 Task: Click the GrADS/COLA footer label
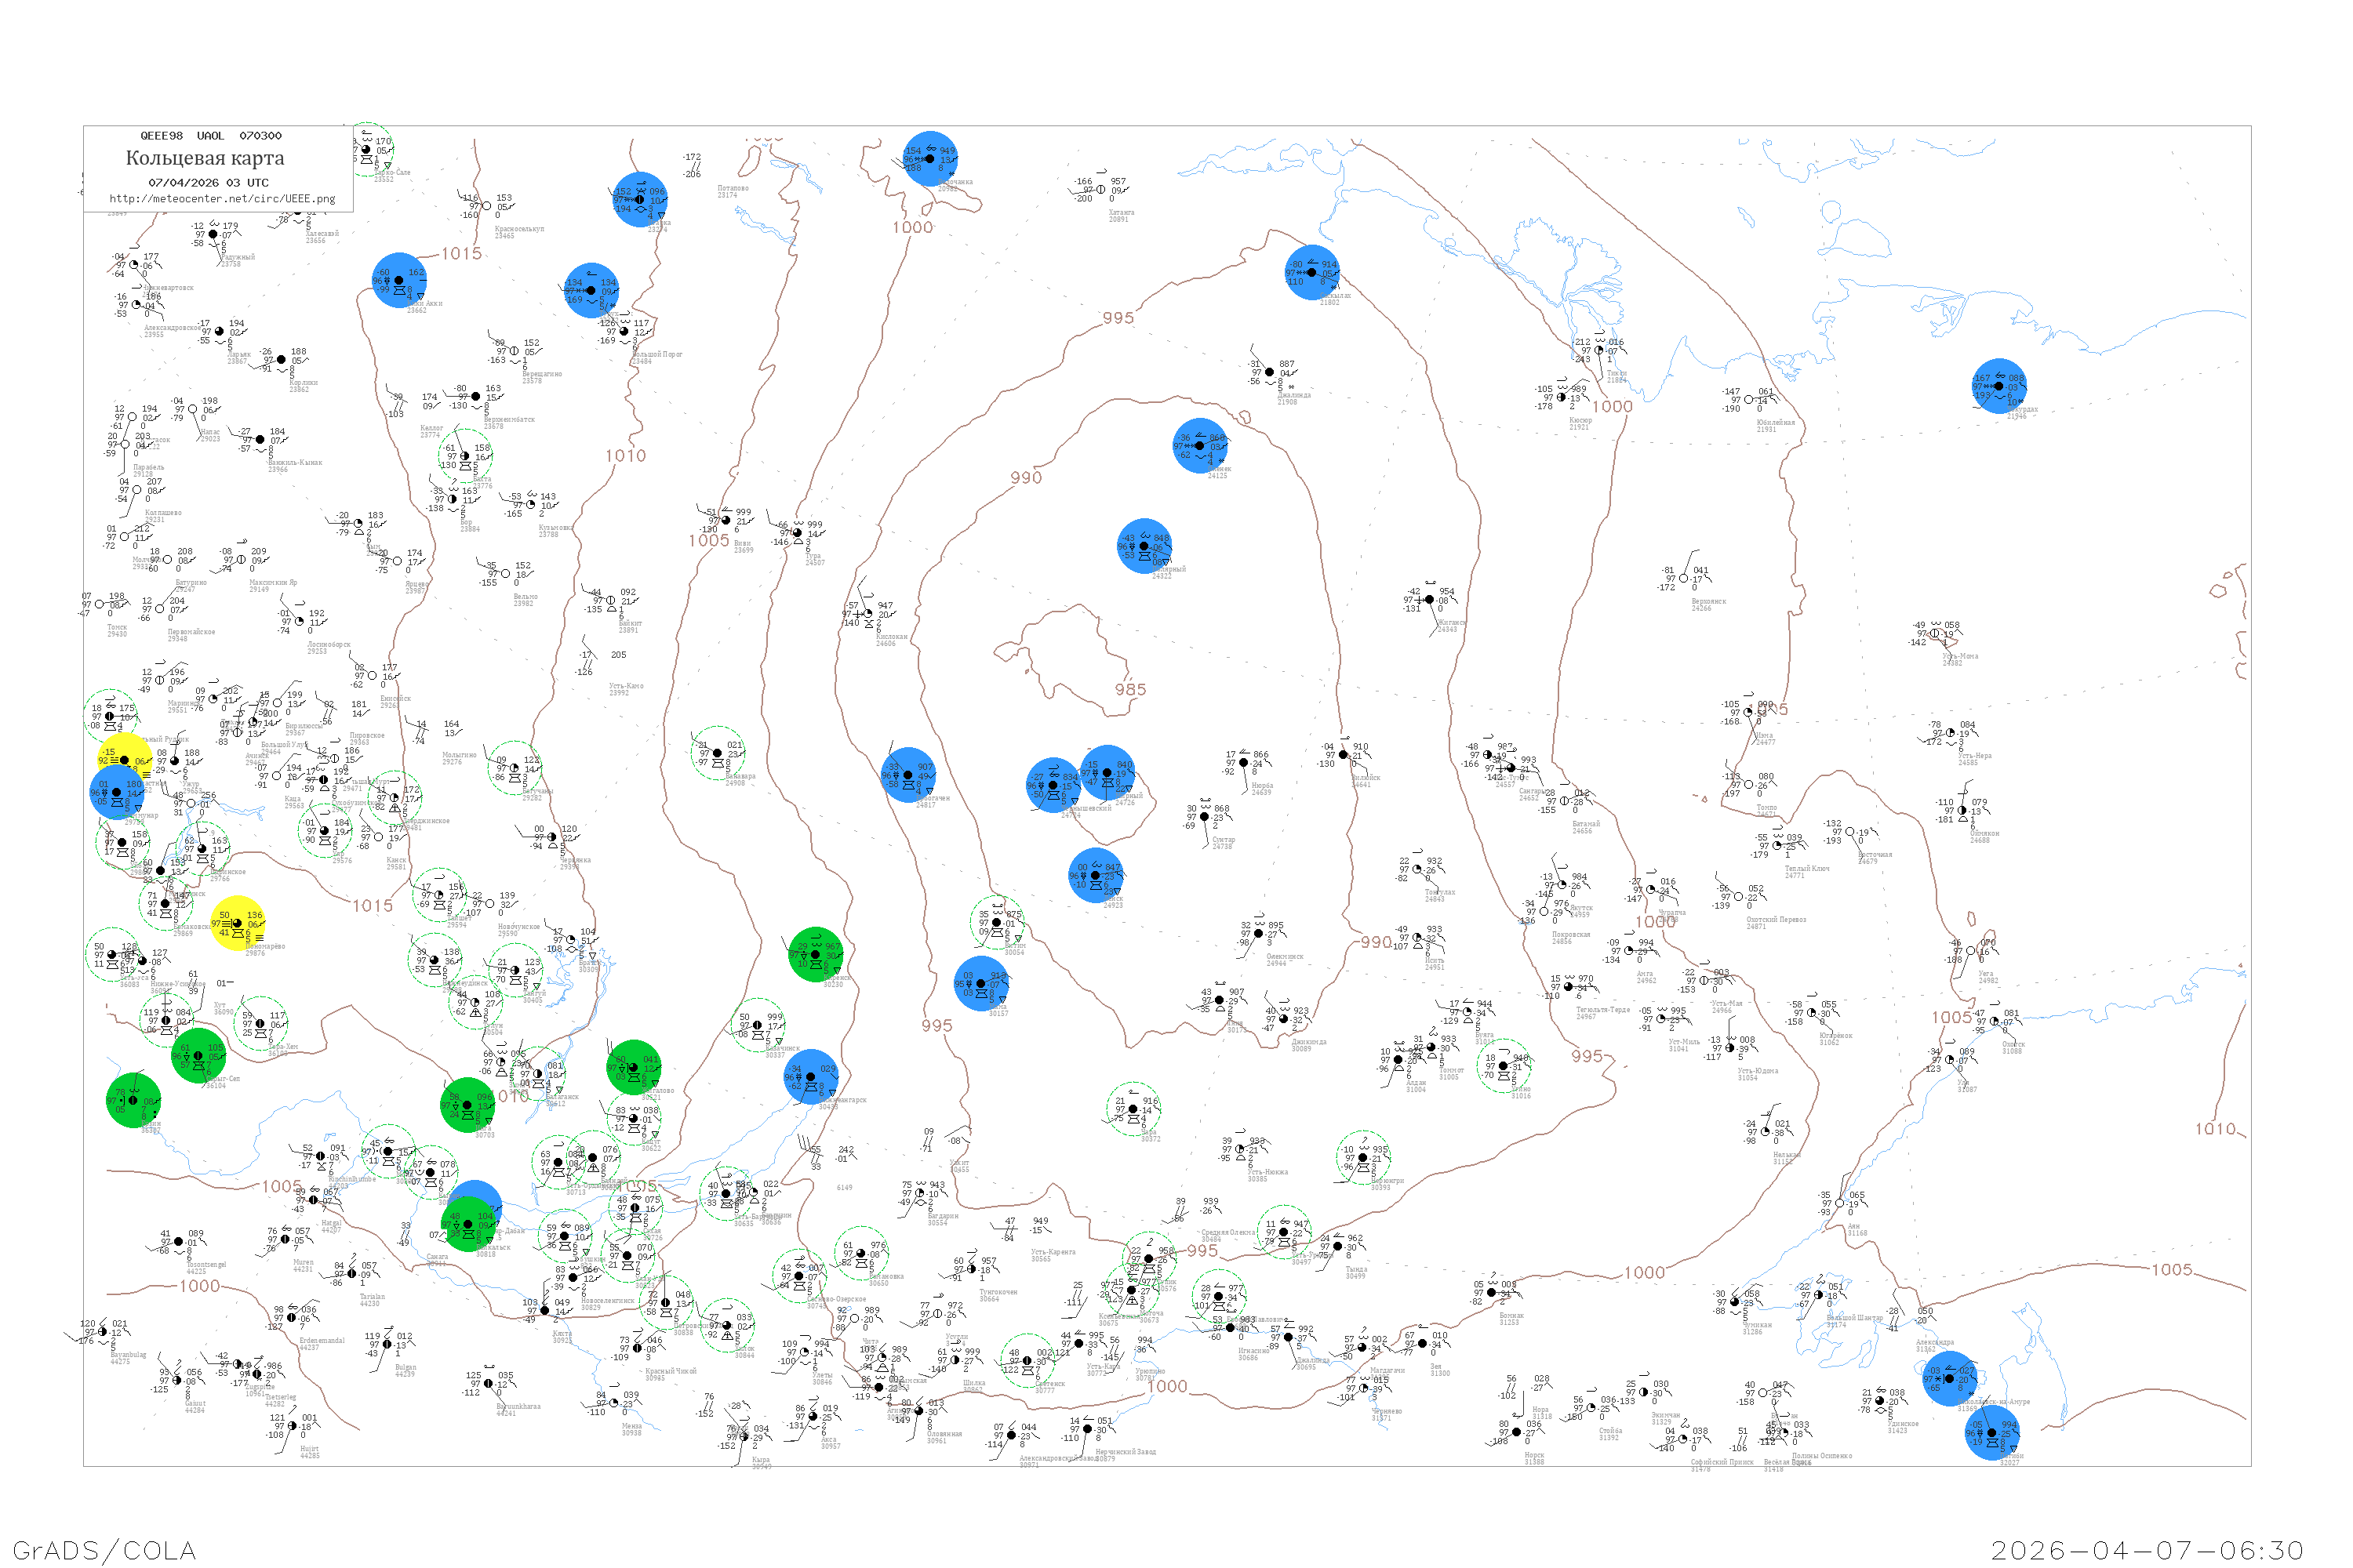click(103, 1550)
